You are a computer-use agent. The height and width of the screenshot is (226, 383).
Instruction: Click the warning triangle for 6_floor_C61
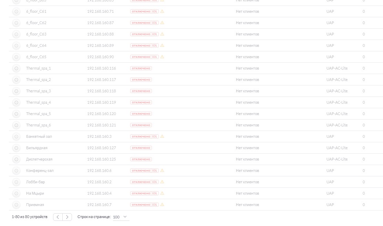(x=162, y=11)
